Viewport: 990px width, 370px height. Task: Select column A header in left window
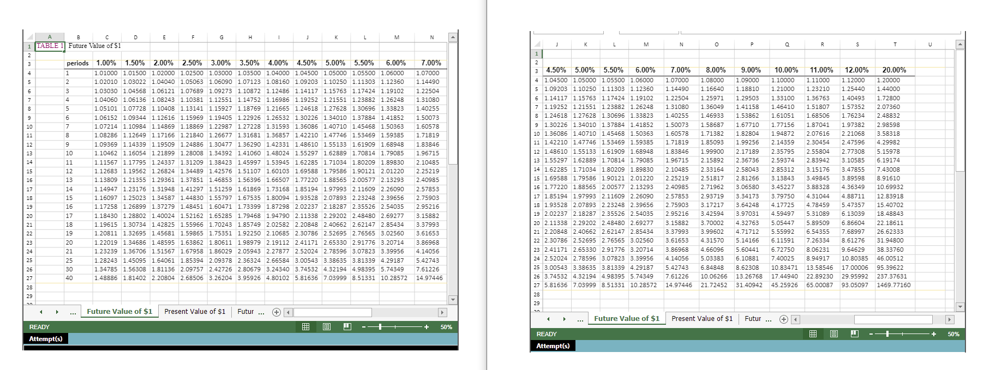[49, 37]
